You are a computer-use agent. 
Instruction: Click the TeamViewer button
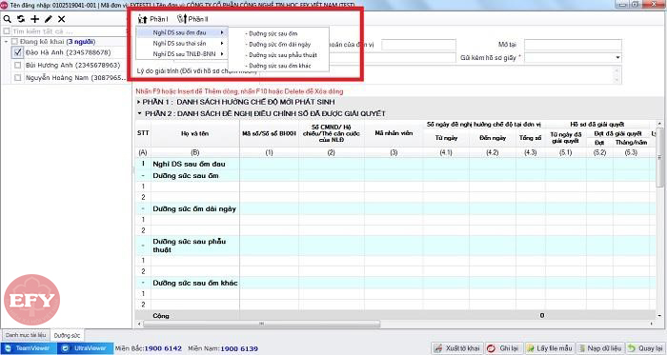tap(28, 348)
